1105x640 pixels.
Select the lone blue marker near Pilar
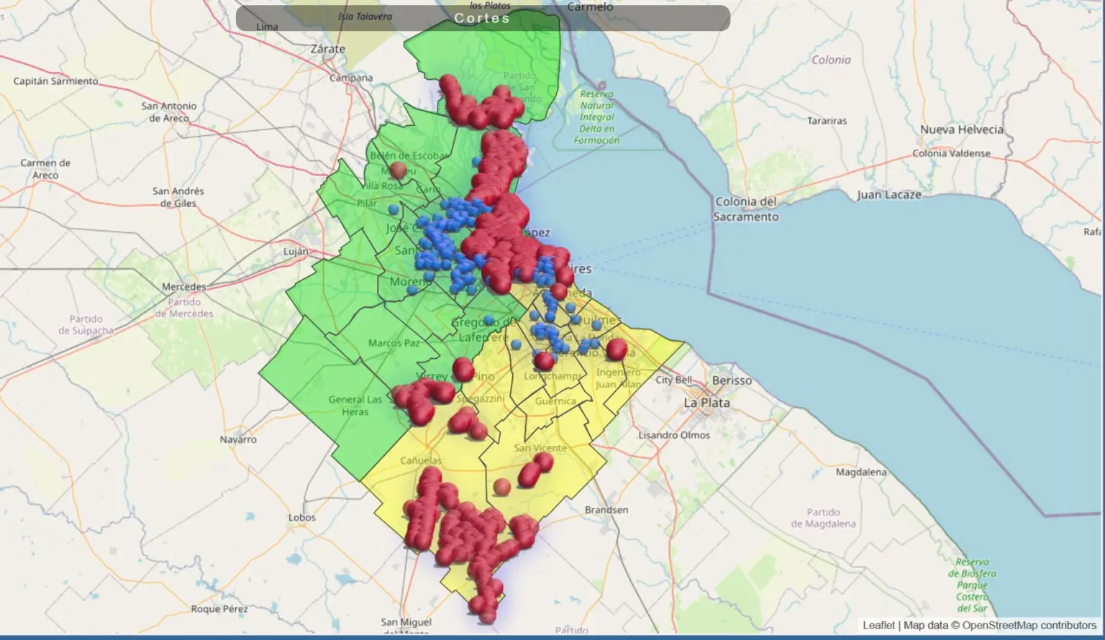coord(393,209)
